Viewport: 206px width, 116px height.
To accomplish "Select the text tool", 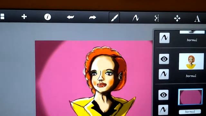I will click(x=197, y=19).
